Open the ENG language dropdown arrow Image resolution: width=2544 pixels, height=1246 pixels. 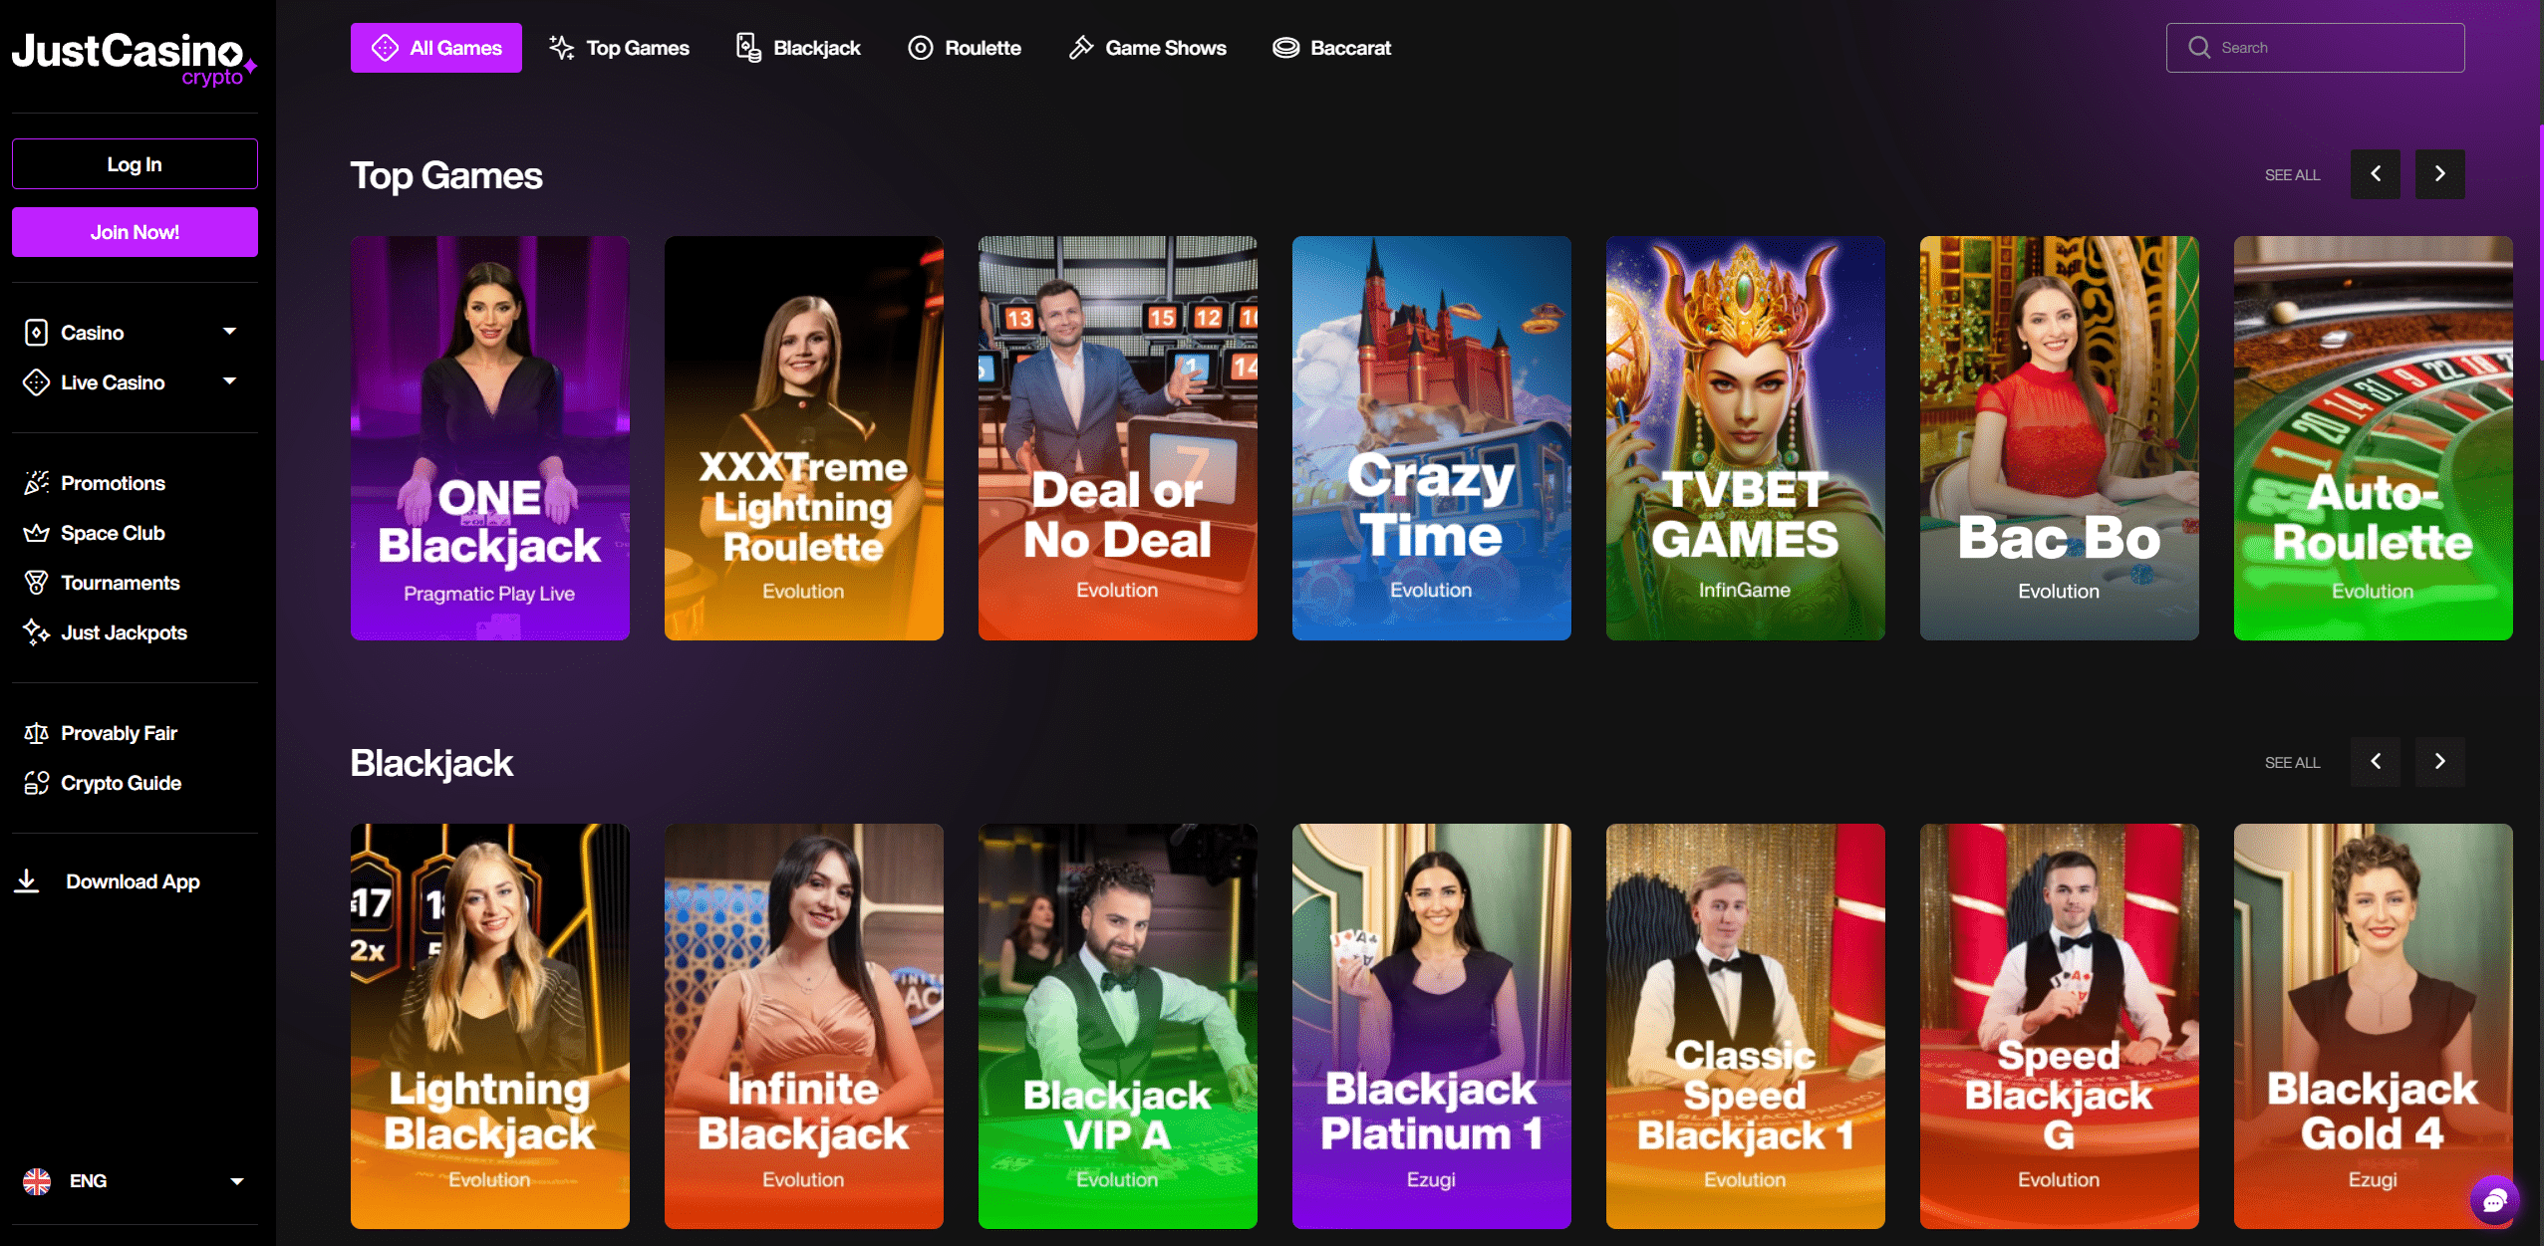coord(237,1181)
